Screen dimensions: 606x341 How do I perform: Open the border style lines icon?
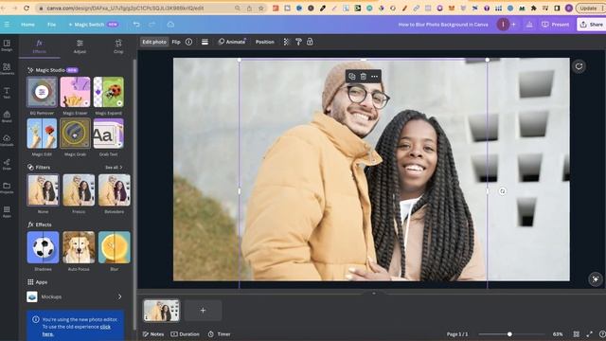click(x=205, y=42)
